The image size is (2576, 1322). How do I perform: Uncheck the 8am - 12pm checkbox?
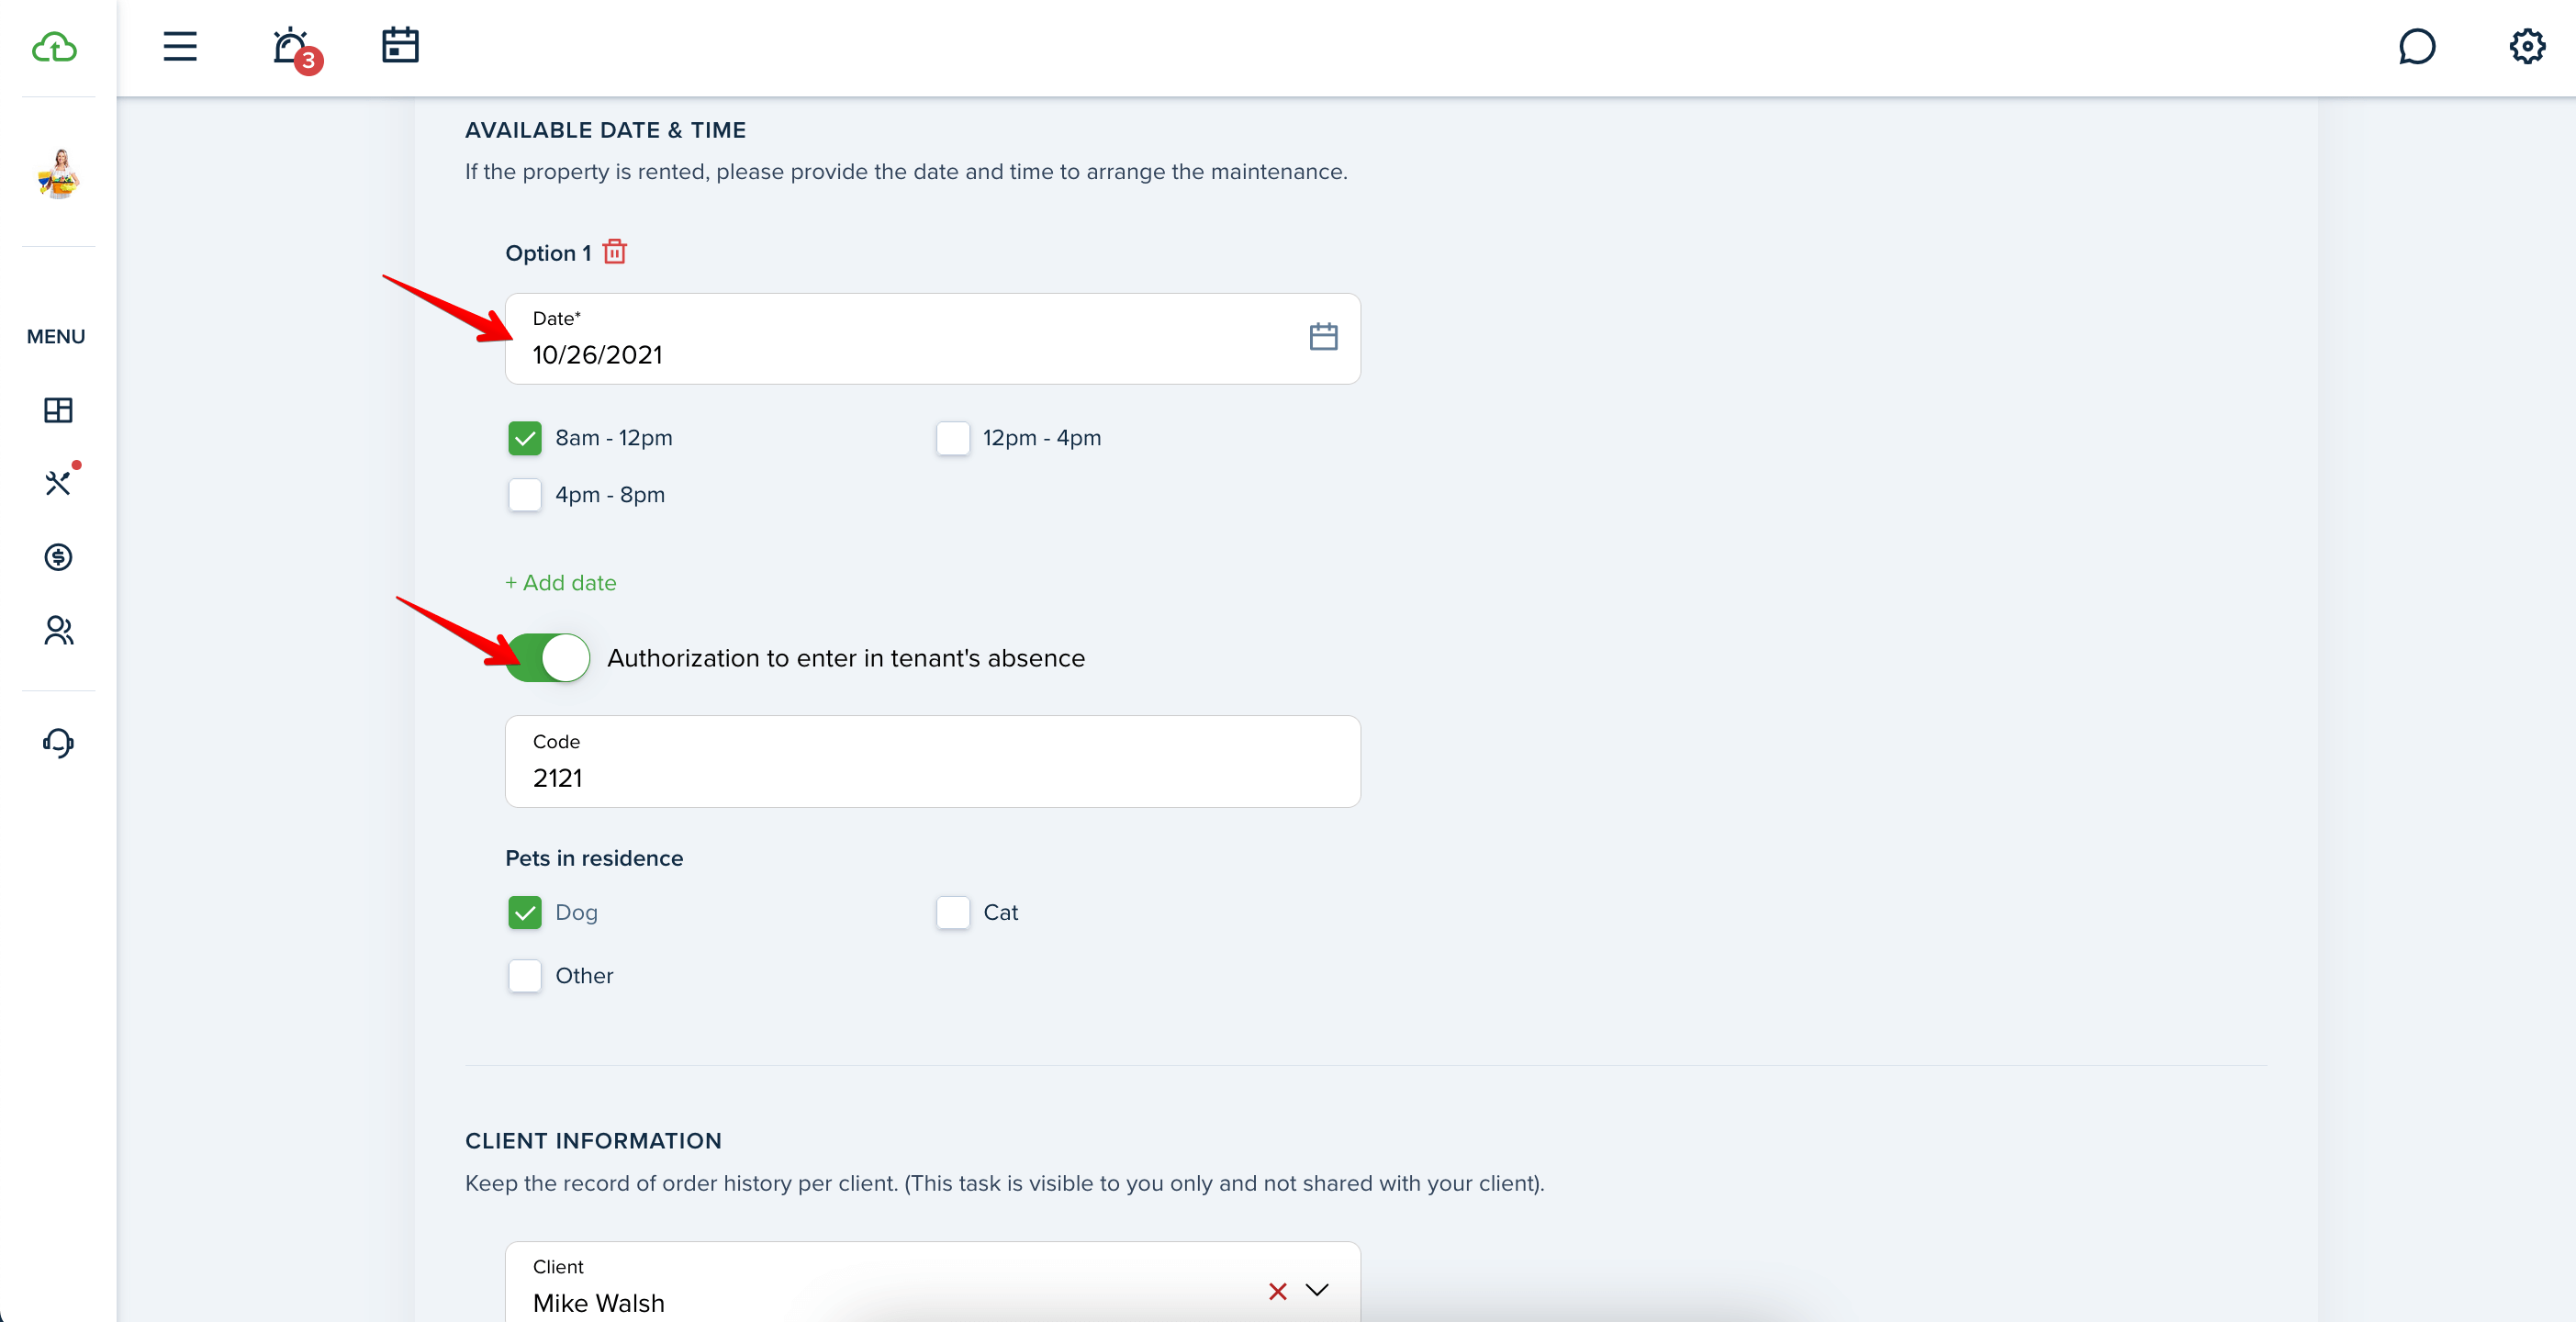[x=525, y=438]
